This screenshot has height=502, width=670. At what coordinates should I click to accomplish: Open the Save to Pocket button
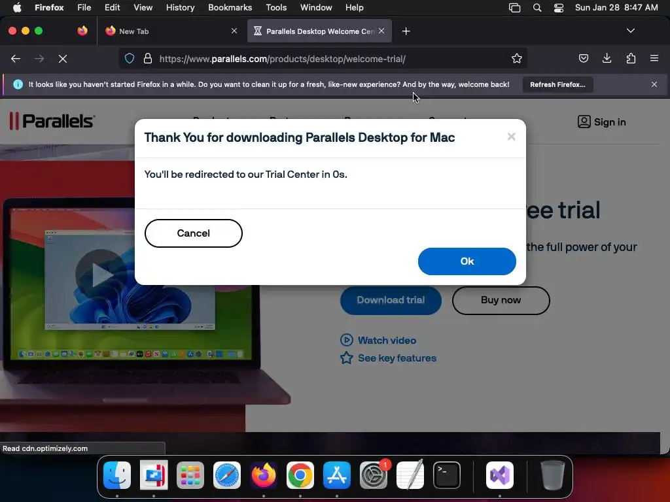pyautogui.click(x=583, y=58)
